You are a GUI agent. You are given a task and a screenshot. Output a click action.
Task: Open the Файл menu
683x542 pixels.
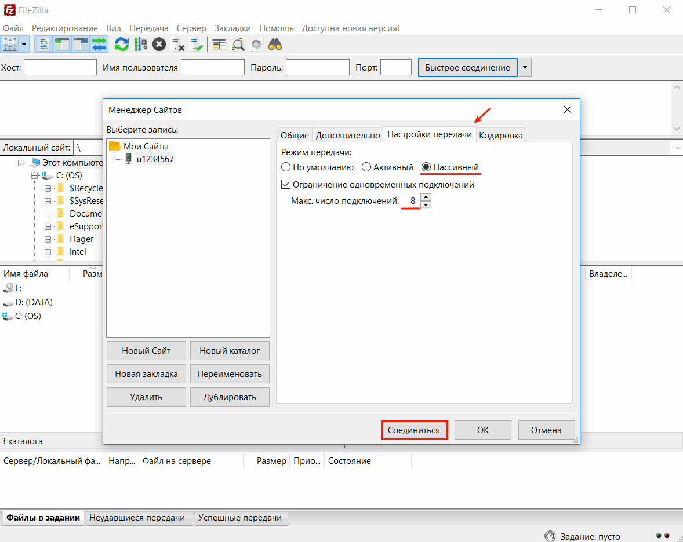click(13, 28)
